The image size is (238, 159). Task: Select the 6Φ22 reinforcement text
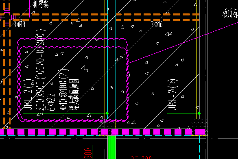(x=51, y=102)
